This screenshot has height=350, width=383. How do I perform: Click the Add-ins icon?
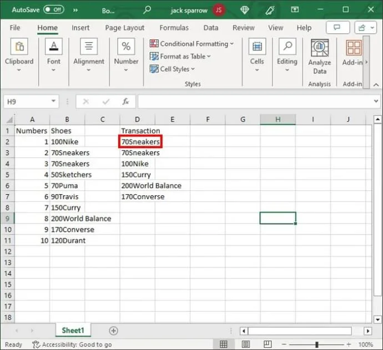(354, 48)
